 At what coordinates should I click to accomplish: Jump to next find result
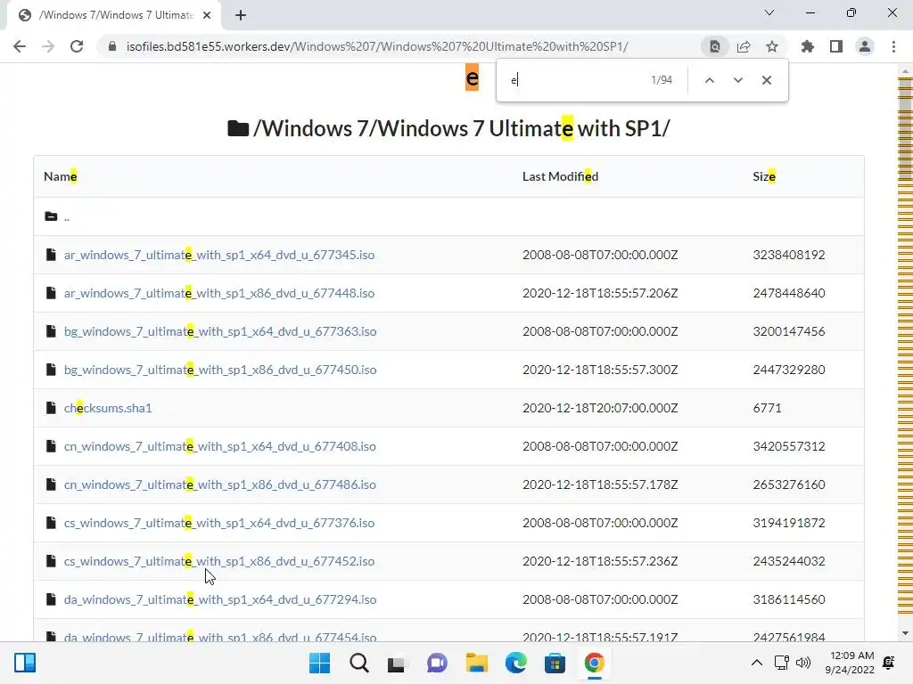pyautogui.click(x=737, y=80)
